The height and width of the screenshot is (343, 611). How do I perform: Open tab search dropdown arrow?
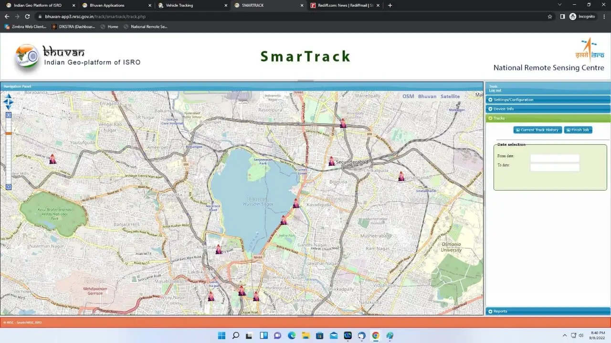[559, 5]
